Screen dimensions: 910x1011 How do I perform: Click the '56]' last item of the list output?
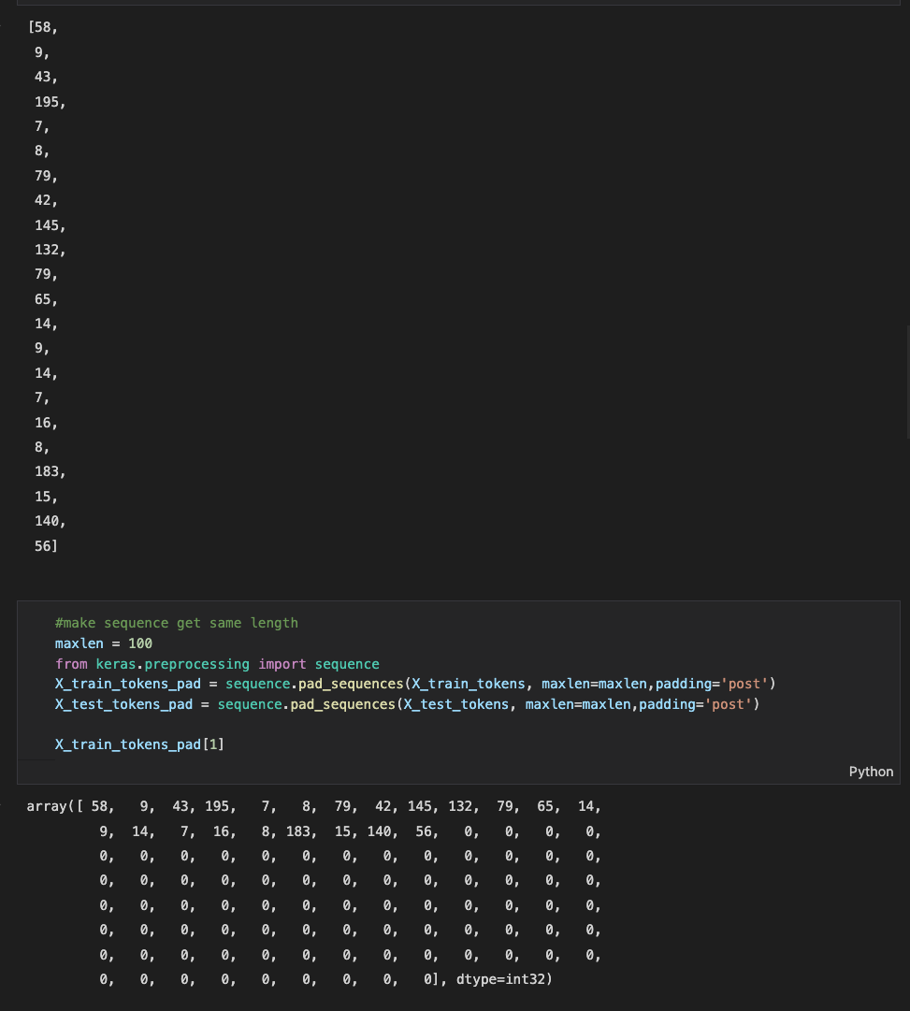click(x=46, y=546)
